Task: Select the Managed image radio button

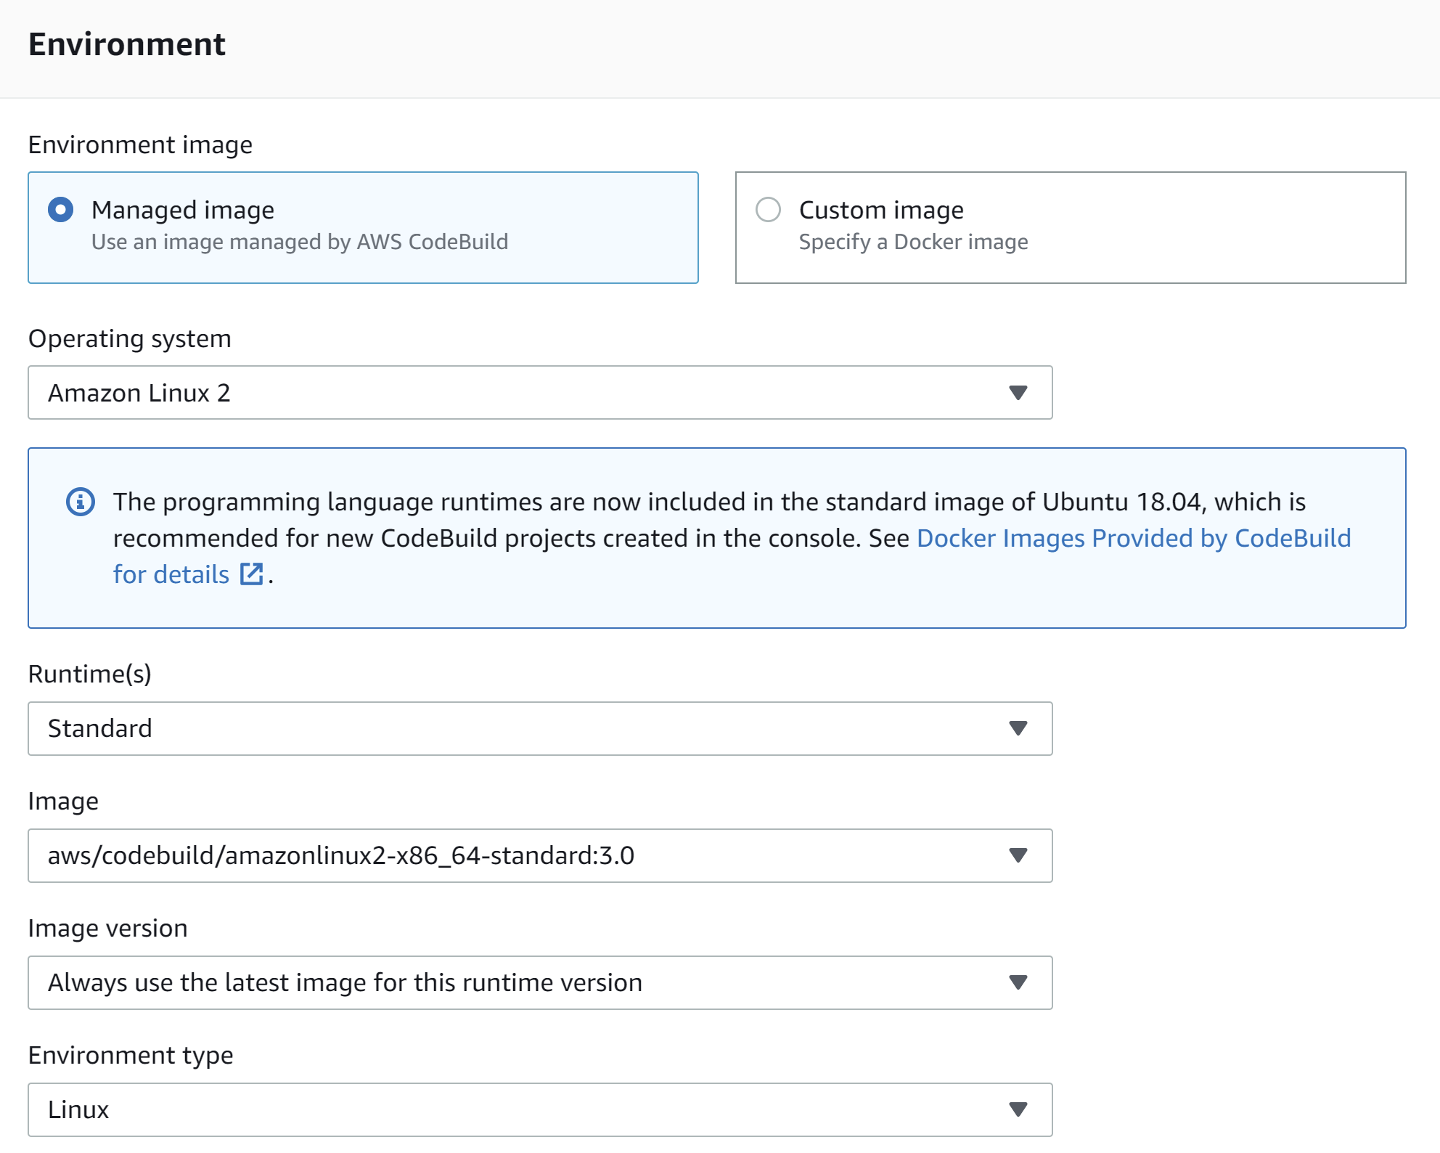Action: tap(61, 210)
